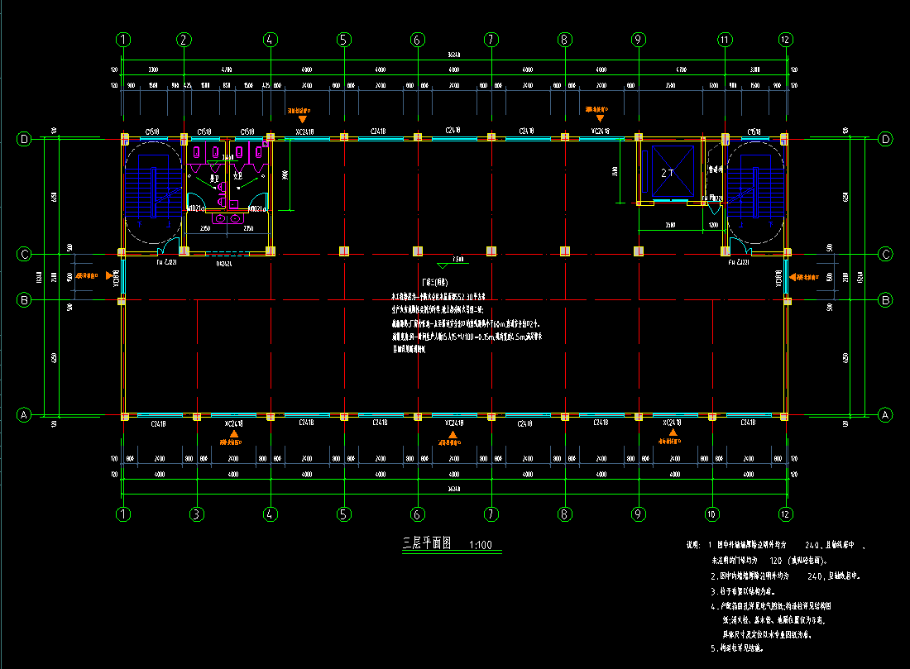Click axis bubble 10 at the bottom
910x669 pixels.
click(x=711, y=514)
